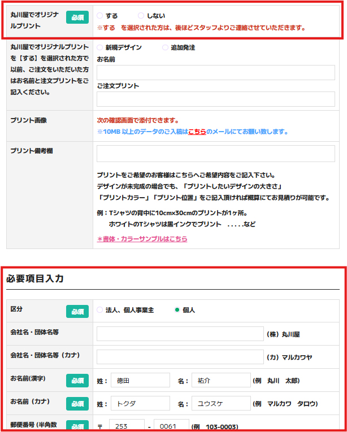
Task: Click the 名 kana field containing ユウスケ
Action: (x=221, y=403)
